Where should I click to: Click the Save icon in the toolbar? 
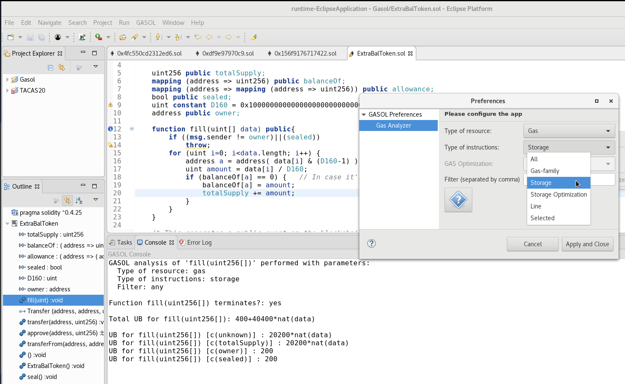pos(30,37)
